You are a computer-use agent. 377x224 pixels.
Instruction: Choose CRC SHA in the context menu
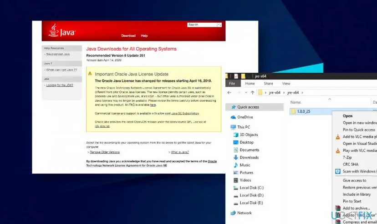click(x=351, y=164)
